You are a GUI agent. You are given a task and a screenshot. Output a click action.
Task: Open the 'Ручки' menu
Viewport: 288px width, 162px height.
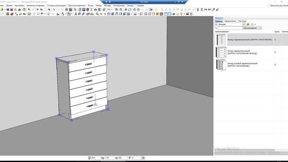(90, 5)
